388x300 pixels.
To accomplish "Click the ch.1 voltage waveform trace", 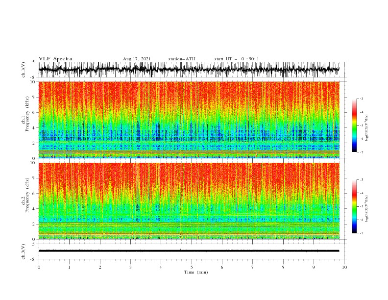I will tap(189, 70).
